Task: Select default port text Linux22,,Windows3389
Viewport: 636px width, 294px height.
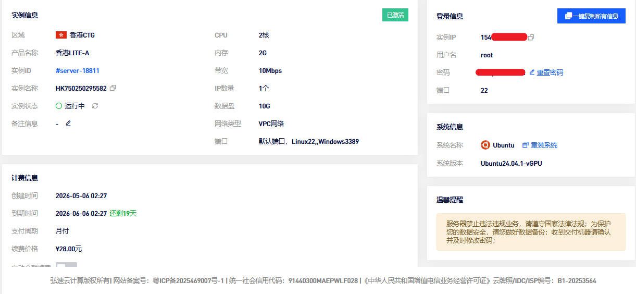Action: tap(325, 141)
